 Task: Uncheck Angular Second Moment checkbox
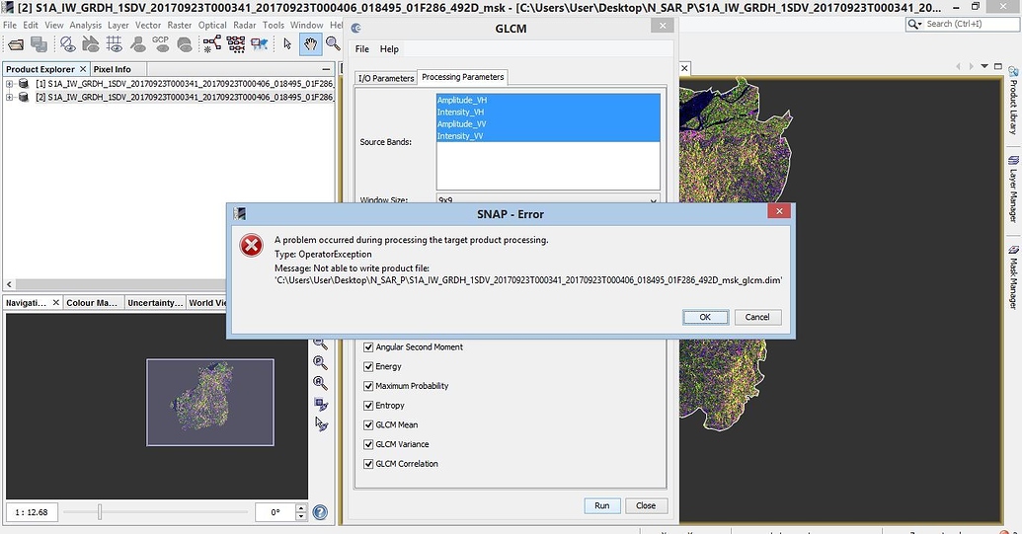click(x=368, y=347)
